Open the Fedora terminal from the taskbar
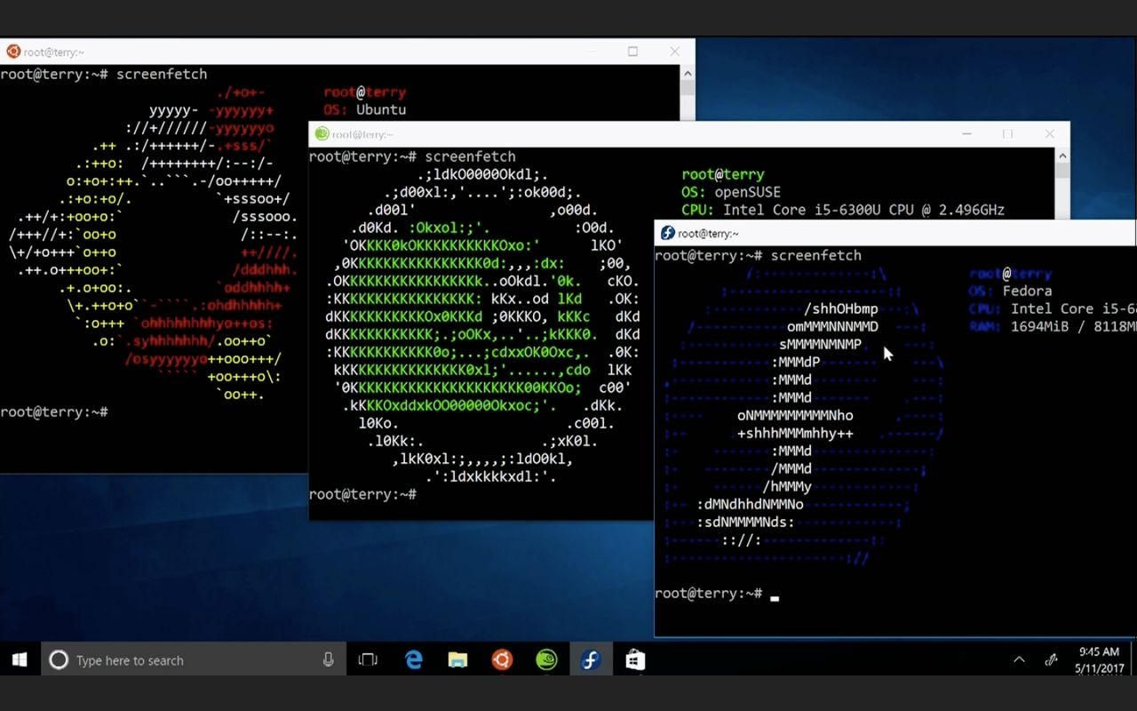This screenshot has height=711, width=1137. pyautogui.click(x=591, y=659)
